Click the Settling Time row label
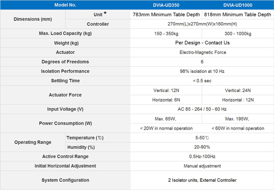The width and height of the screenshot is (274, 192). (x=65, y=81)
